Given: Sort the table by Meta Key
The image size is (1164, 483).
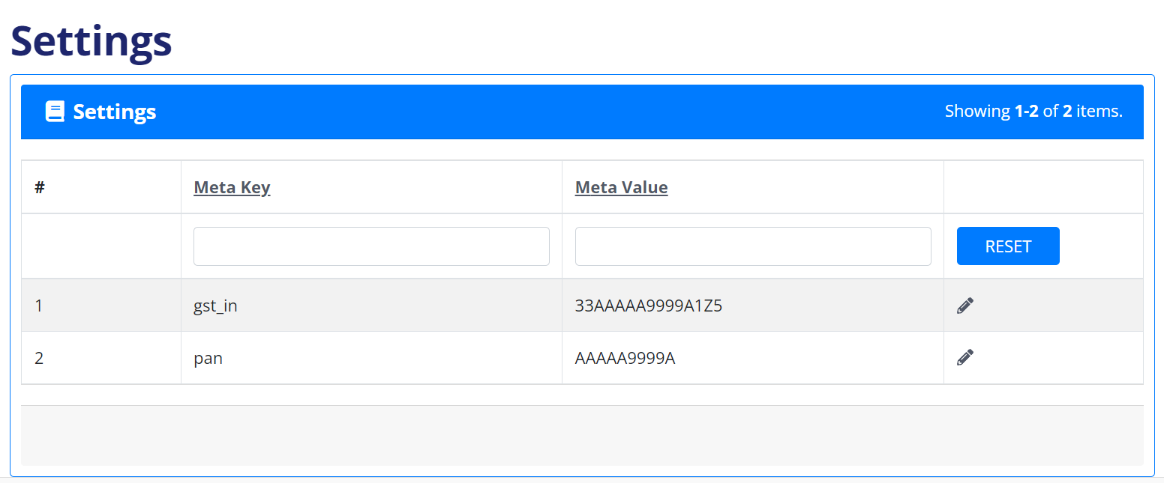Looking at the screenshot, I should (232, 187).
